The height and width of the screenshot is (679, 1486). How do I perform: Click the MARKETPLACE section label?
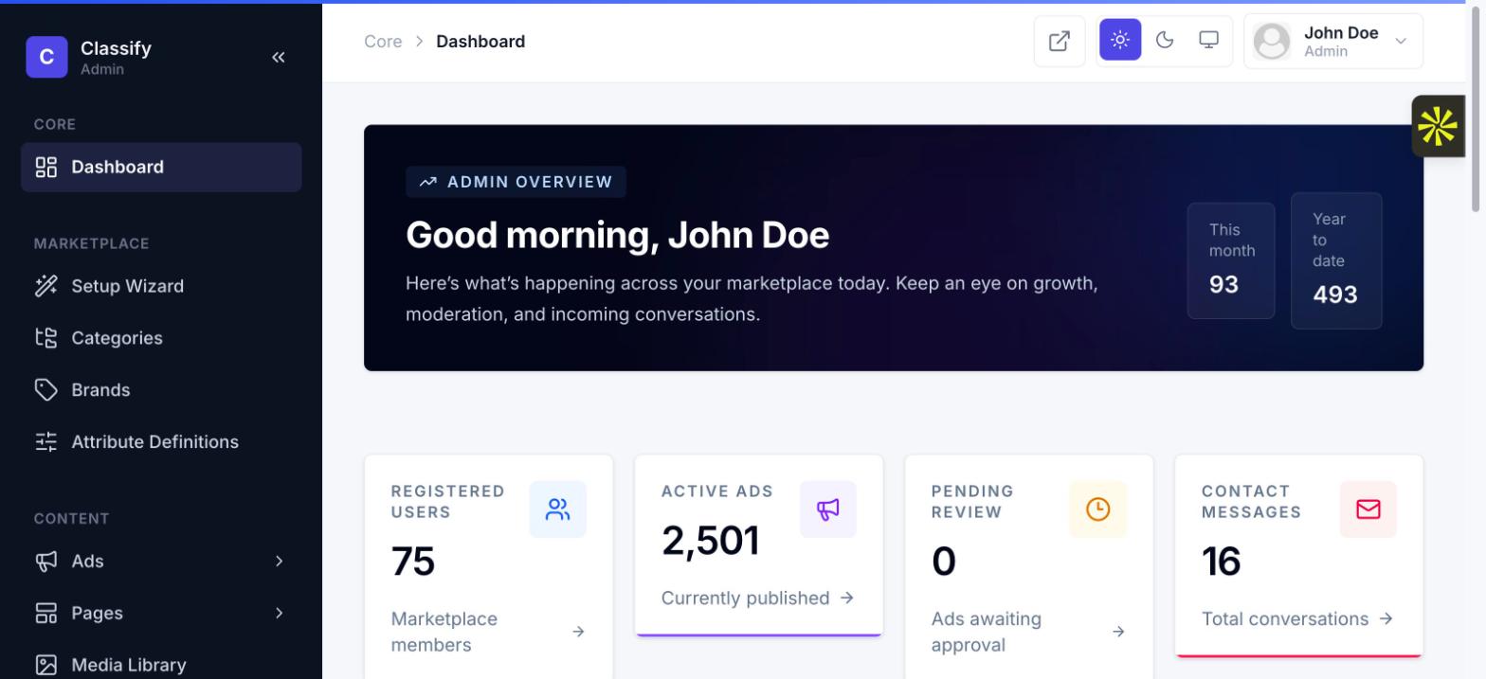92,243
